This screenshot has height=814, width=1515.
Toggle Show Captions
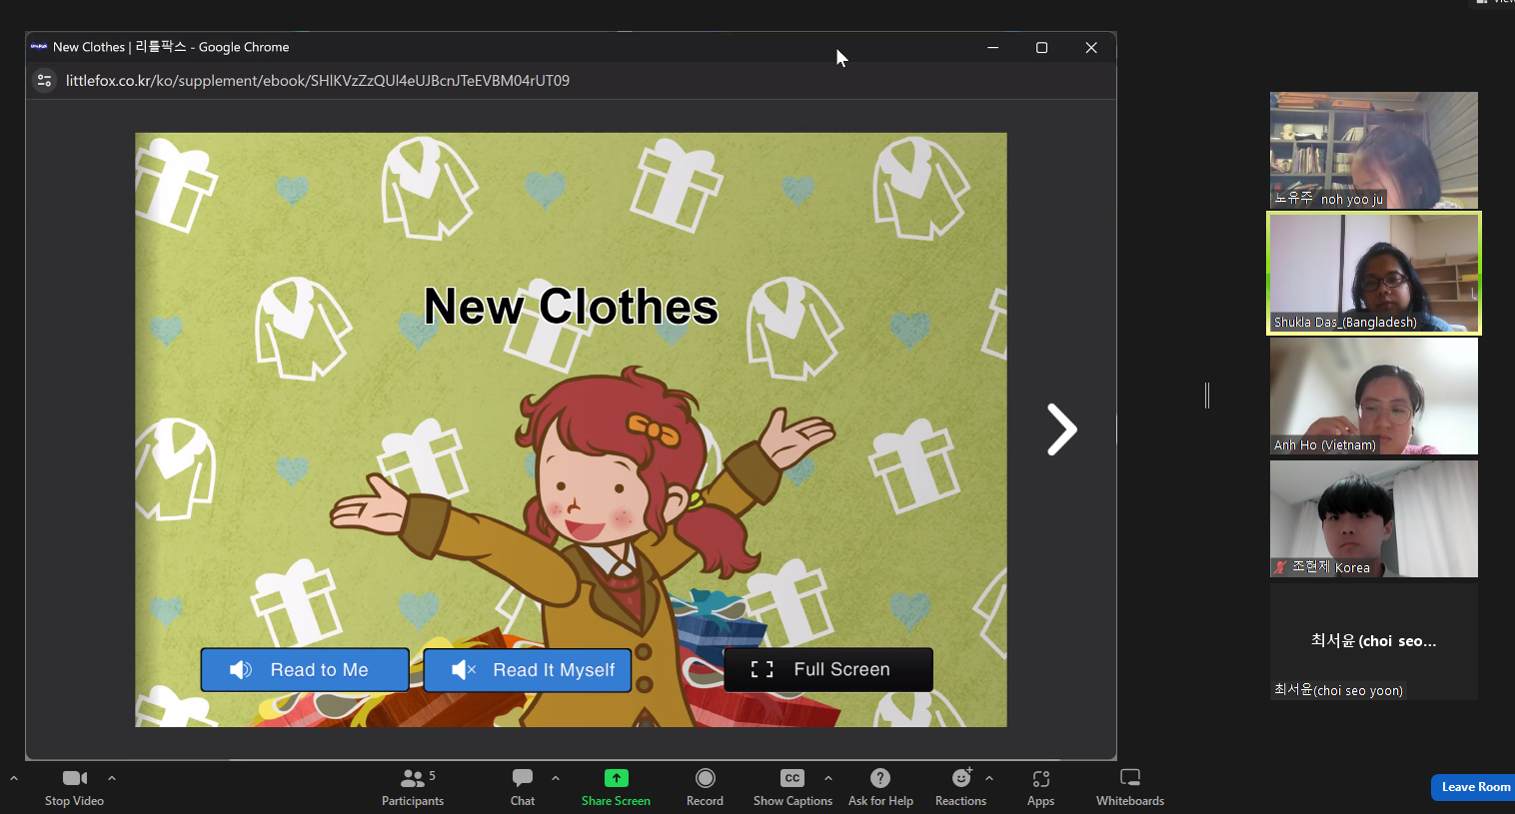click(791, 778)
